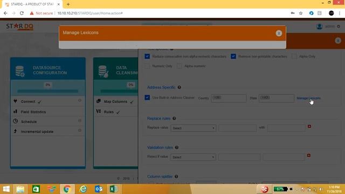This screenshot has width=345, height=194.
Task: Click the State input field
Action: [277, 98]
